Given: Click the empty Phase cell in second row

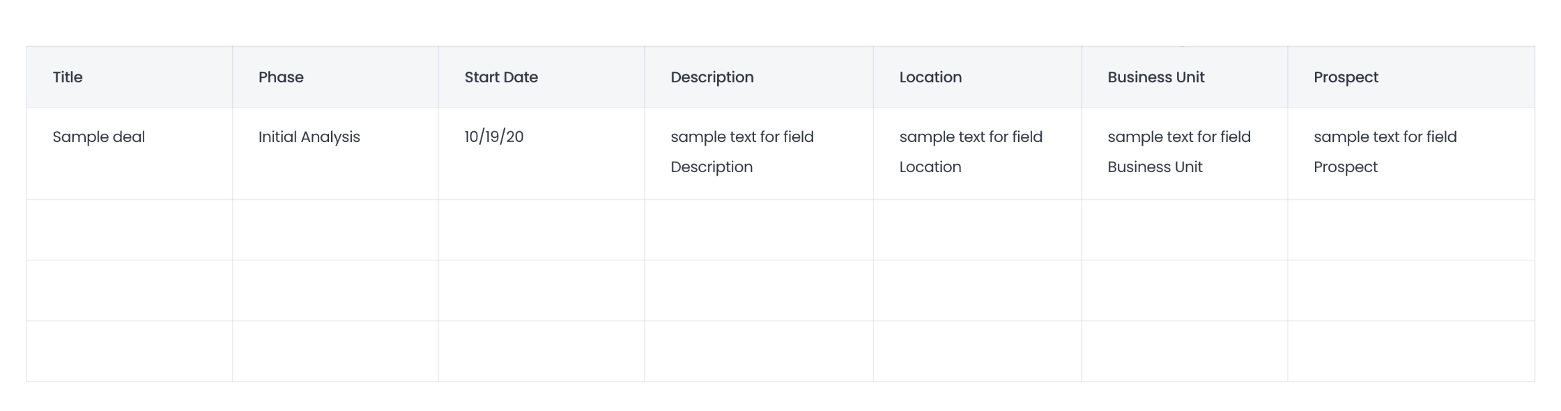Looking at the screenshot, I should tap(335, 230).
